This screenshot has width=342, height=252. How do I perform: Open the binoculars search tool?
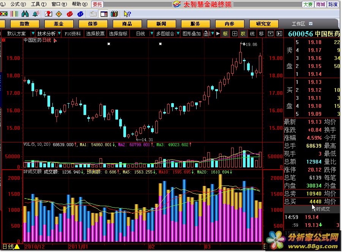pyautogui.click(x=25, y=14)
